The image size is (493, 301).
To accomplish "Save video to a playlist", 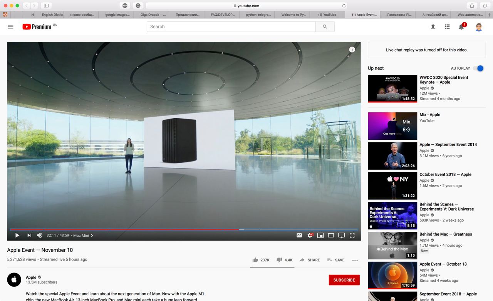I will pos(335,260).
